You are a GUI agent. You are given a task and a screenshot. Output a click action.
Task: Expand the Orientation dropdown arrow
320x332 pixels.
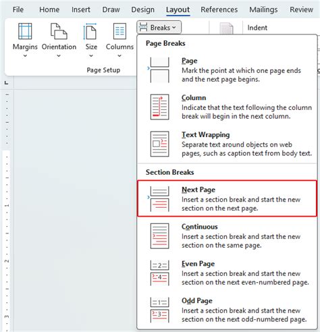pyautogui.click(x=59, y=55)
